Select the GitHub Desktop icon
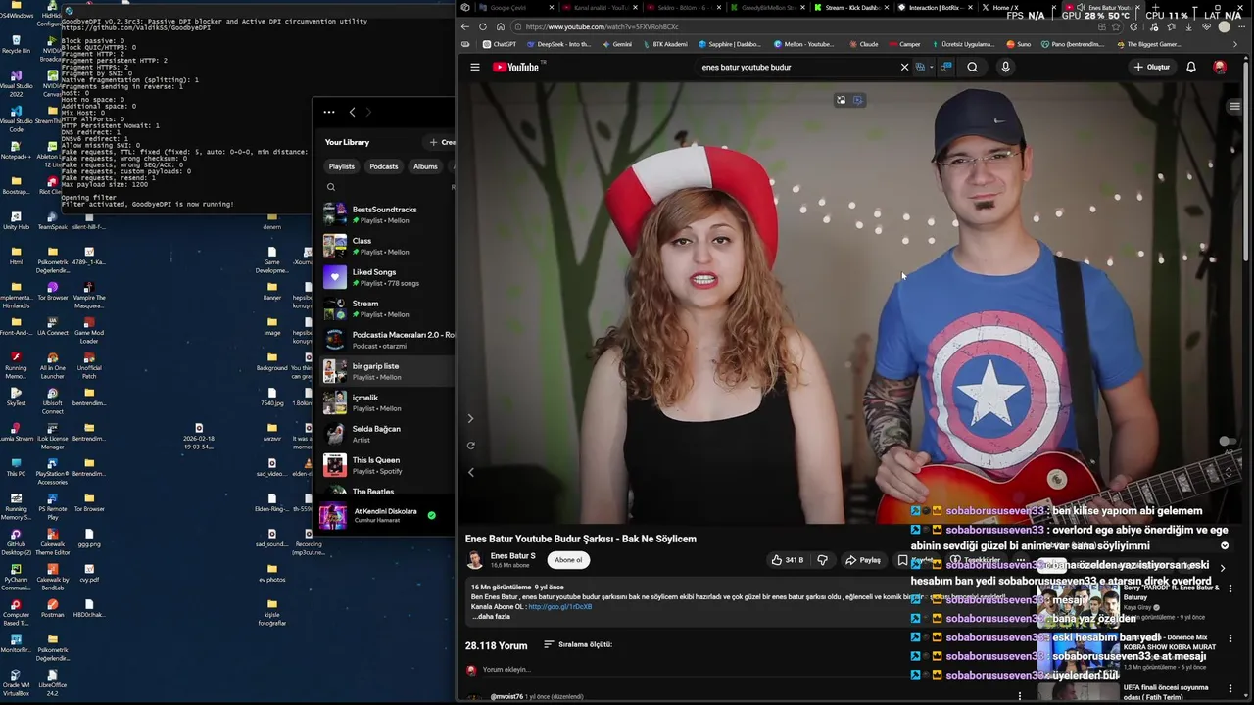The width and height of the screenshot is (1254, 705). [16, 543]
